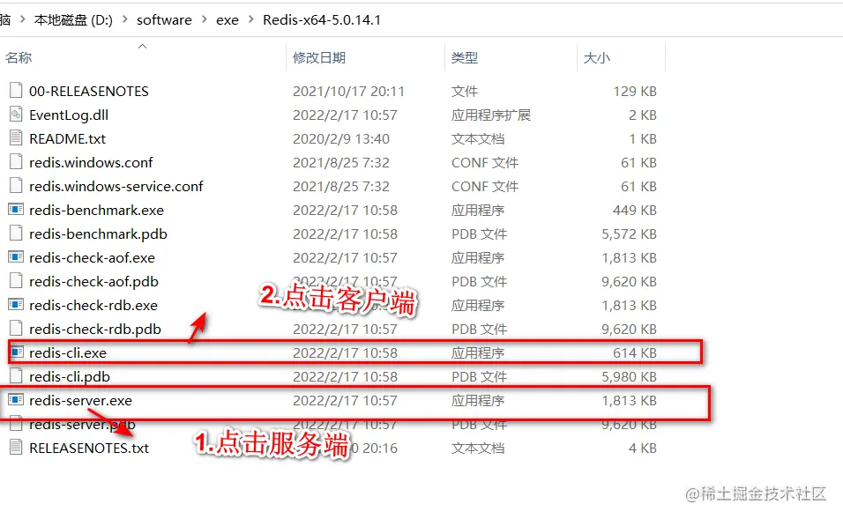Click the redis-check-aof.pdb file icon
This screenshot has height=519, width=843.
pos(16,280)
